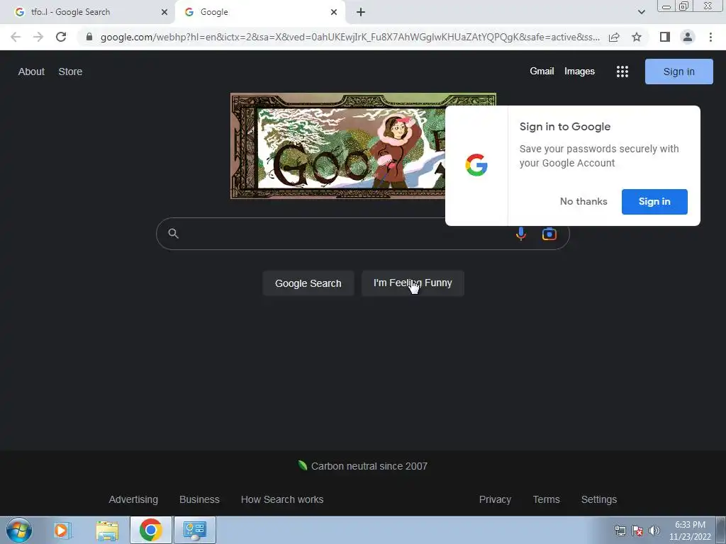Dismiss the popup with No thanks
The image size is (726, 544).
point(583,201)
